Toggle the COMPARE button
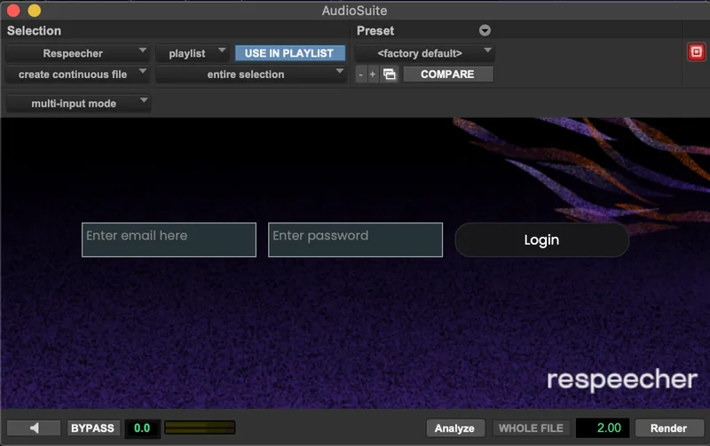This screenshot has width=710, height=446. pyautogui.click(x=447, y=74)
